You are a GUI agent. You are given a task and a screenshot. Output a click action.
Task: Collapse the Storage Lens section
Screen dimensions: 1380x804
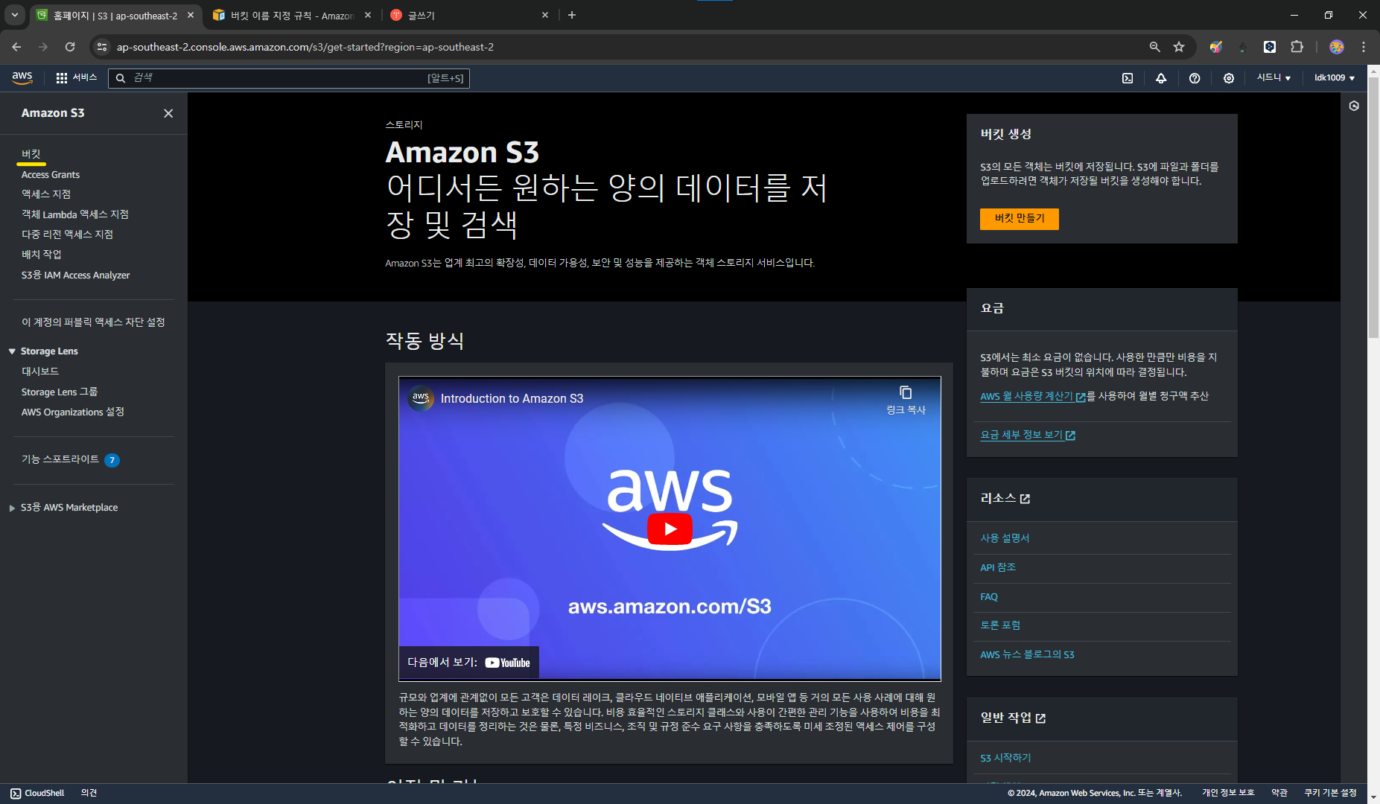pyautogui.click(x=12, y=351)
